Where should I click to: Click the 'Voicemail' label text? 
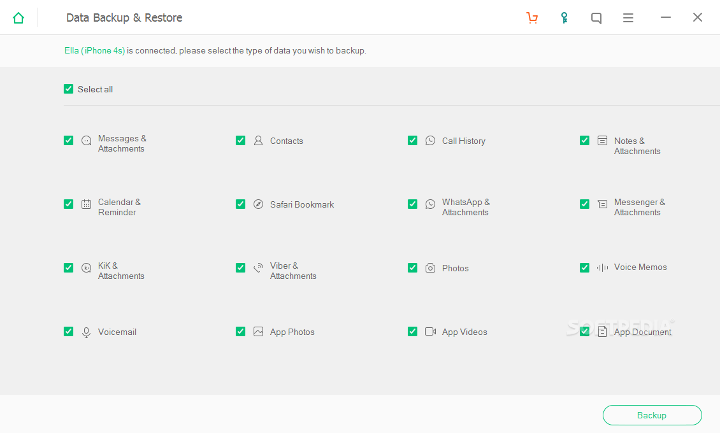coord(117,332)
